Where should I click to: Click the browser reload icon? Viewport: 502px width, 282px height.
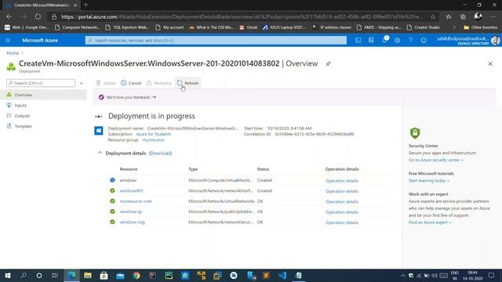point(38,16)
